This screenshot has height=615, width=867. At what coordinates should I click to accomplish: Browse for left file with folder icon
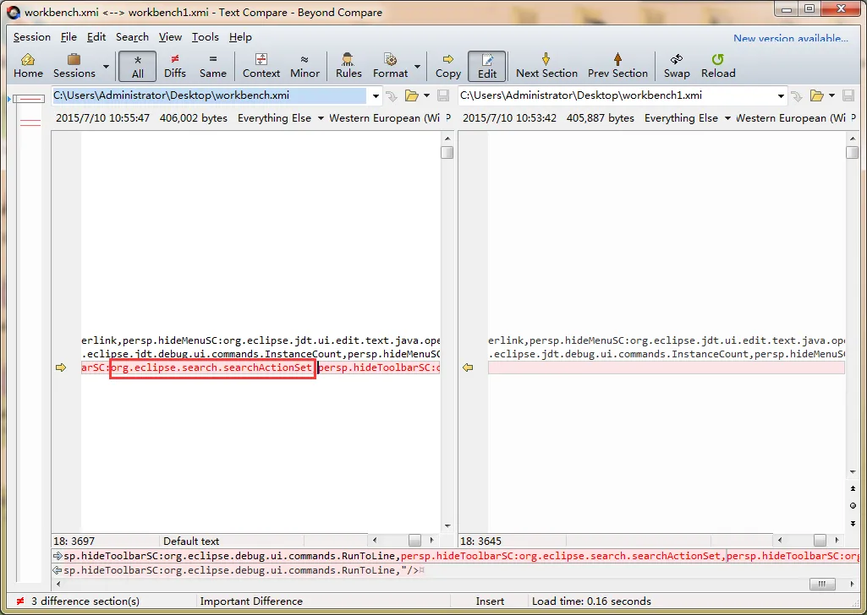point(411,96)
